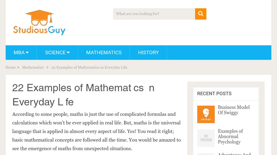Screen dimensions: 277x155
Task: Open the Swiggy thumbnail in Recent Posts
Action: pos(206,114)
